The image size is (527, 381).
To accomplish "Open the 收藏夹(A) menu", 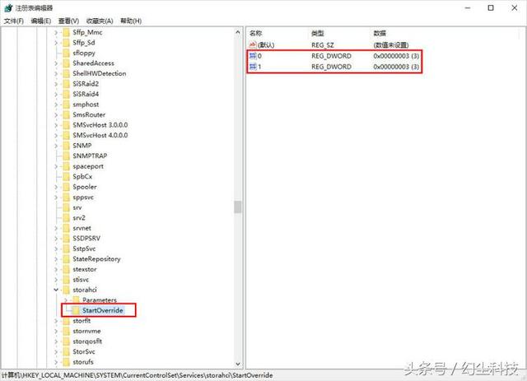I will pos(100,21).
